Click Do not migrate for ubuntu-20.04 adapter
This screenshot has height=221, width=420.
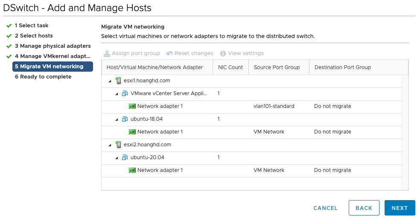[x=332, y=170]
